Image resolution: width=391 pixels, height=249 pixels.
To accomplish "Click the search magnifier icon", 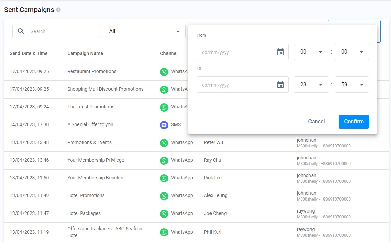I will (21, 31).
